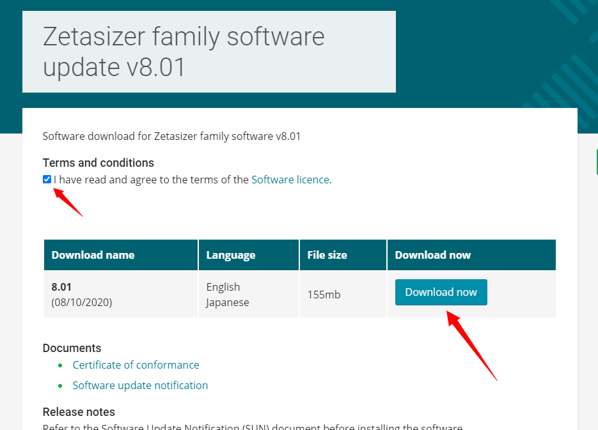
Task: Click the Release notes heading
Action: point(79,412)
